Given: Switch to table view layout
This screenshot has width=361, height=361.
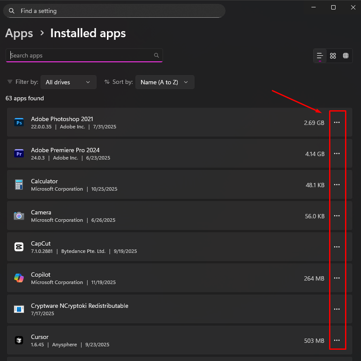Looking at the screenshot, I should [345, 56].
